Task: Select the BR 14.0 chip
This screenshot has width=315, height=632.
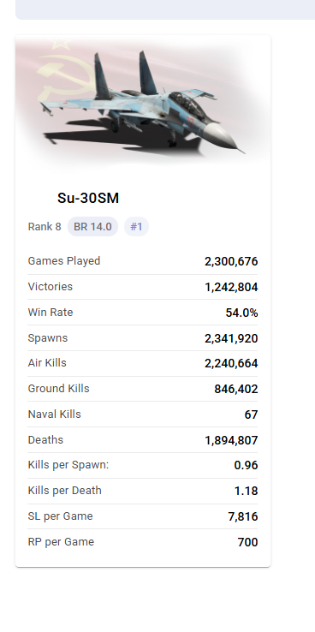Action: pyautogui.click(x=92, y=227)
